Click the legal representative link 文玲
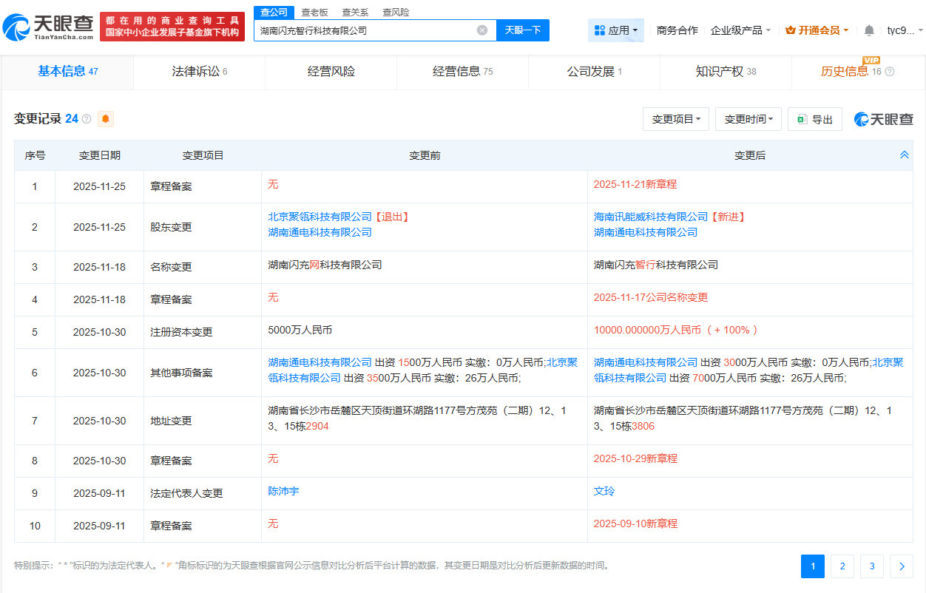This screenshot has width=926, height=593. pos(604,490)
